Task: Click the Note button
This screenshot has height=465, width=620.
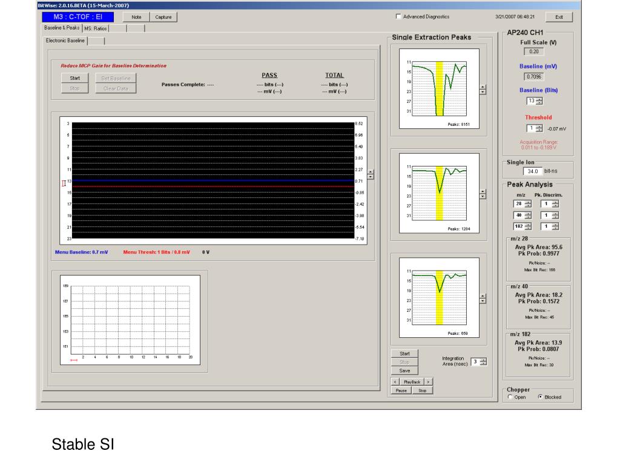Action: coord(136,17)
